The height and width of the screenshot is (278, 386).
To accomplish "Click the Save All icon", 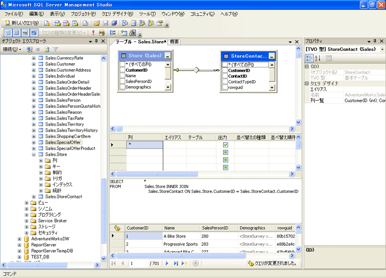I will [x=114, y=23].
